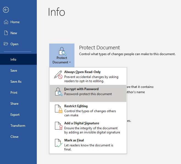Open the Print page
Screen dimensions: 181x164
18,92
